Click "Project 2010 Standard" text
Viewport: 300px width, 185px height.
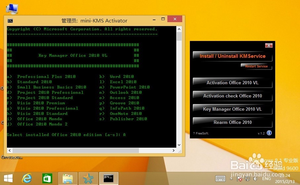point(45,98)
